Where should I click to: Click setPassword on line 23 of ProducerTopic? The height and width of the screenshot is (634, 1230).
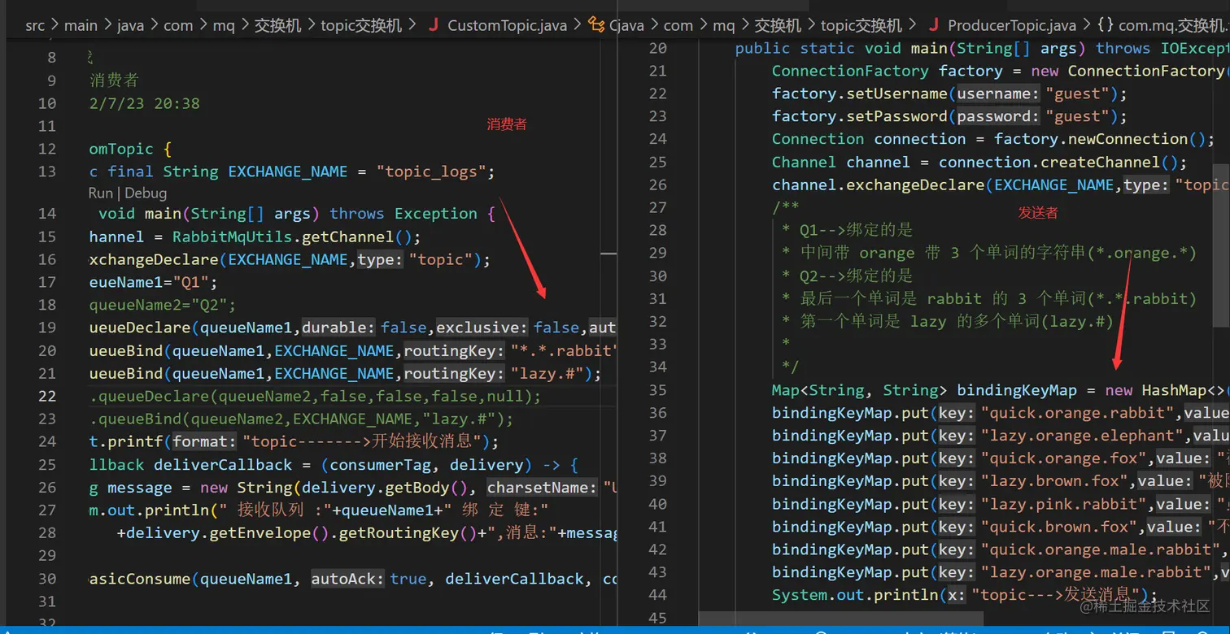[x=897, y=116]
